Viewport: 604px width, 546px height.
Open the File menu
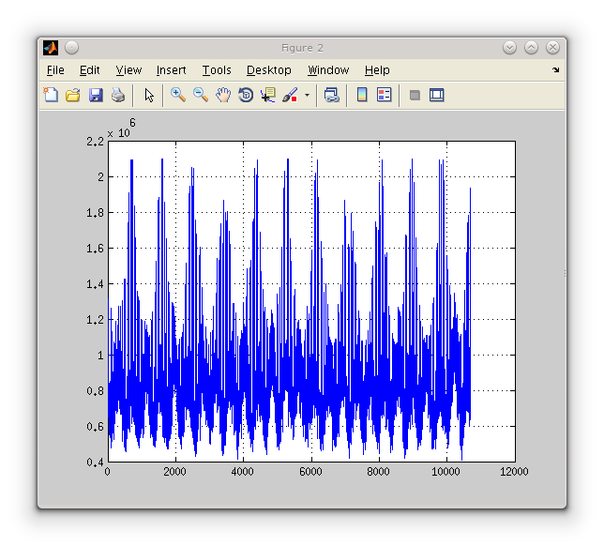coord(55,70)
